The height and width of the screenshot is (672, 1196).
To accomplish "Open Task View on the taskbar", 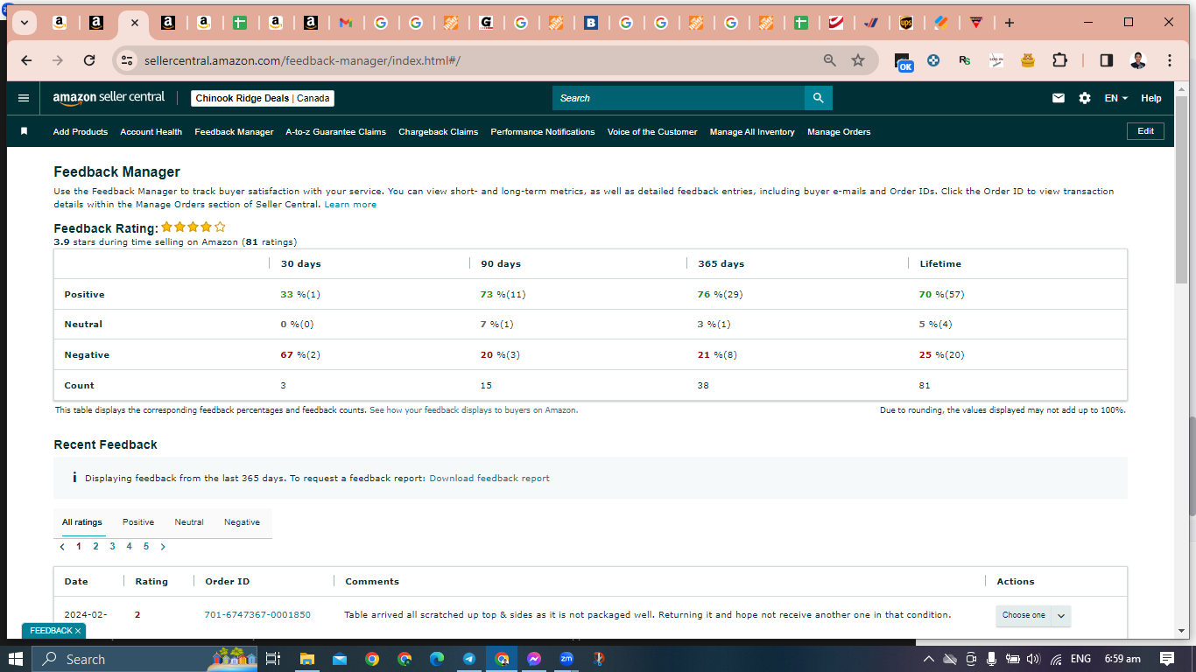I will point(272,659).
